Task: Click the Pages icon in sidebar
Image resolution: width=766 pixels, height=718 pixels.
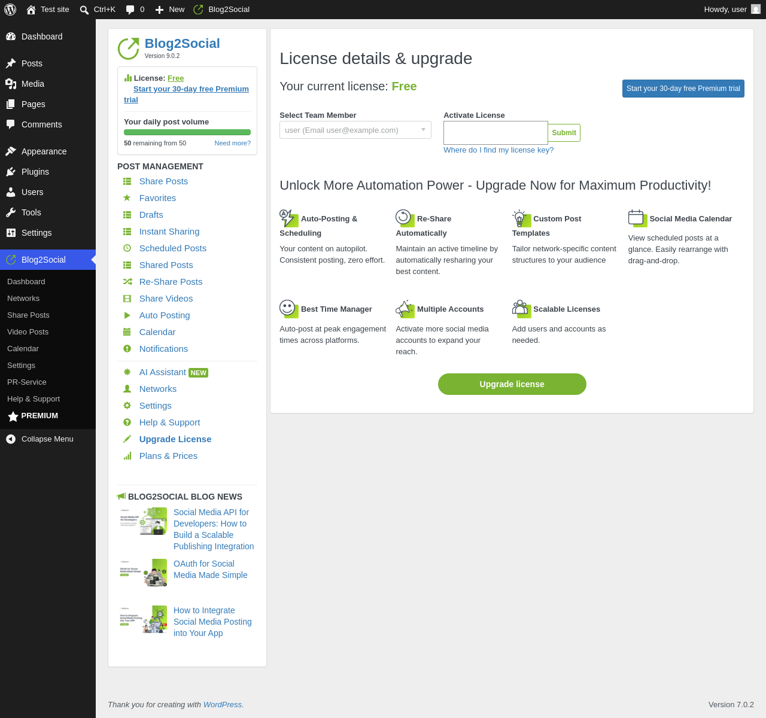Action: point(11,104)
